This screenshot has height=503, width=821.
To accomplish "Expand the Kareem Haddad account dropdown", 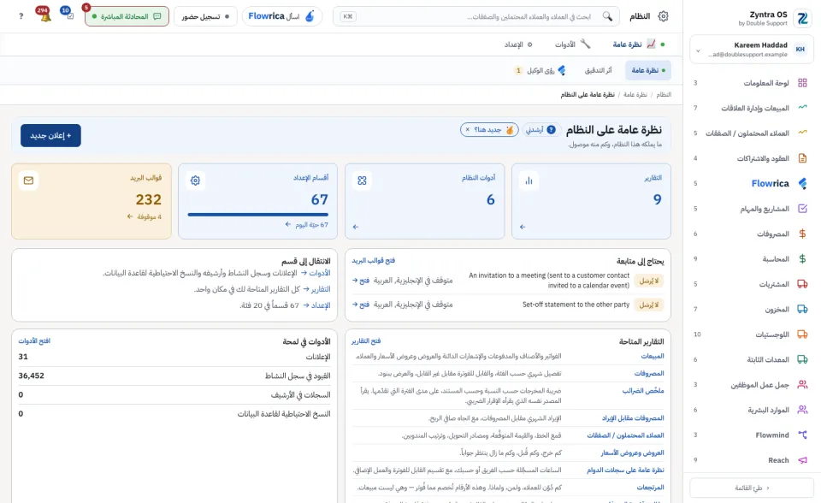I will click(698, 50).
